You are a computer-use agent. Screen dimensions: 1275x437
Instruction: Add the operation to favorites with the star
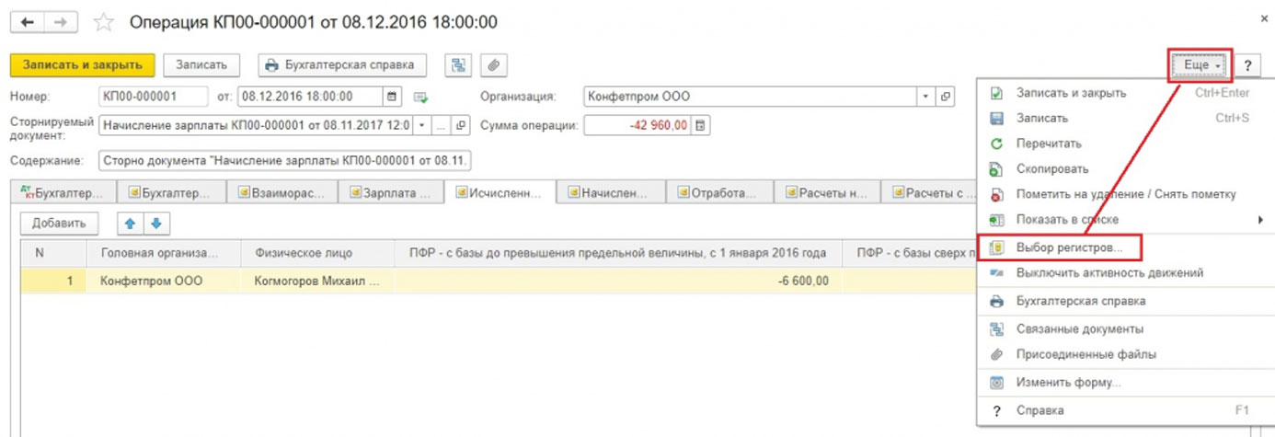click(105, 21)
